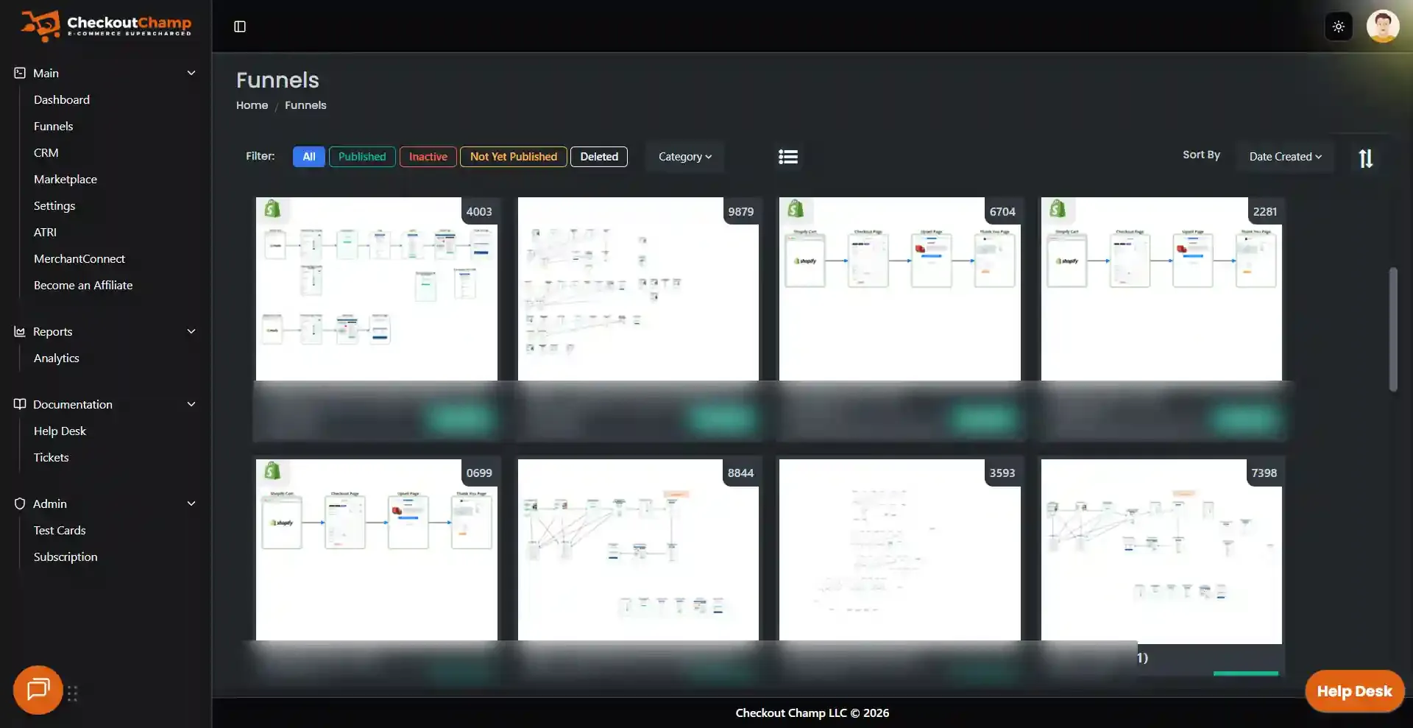Open funnel thumbnail 2281

[1161, 289]
